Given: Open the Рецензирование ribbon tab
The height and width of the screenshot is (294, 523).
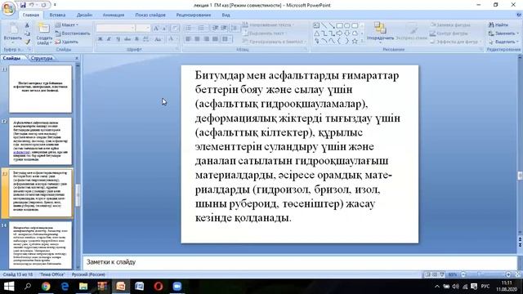Looking at the screenshot, I should pyautogui.click(x=194, y=15).
